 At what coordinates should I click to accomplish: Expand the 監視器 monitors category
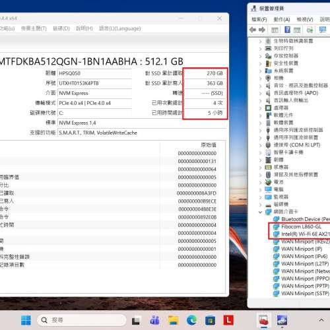tap(261, 197)
